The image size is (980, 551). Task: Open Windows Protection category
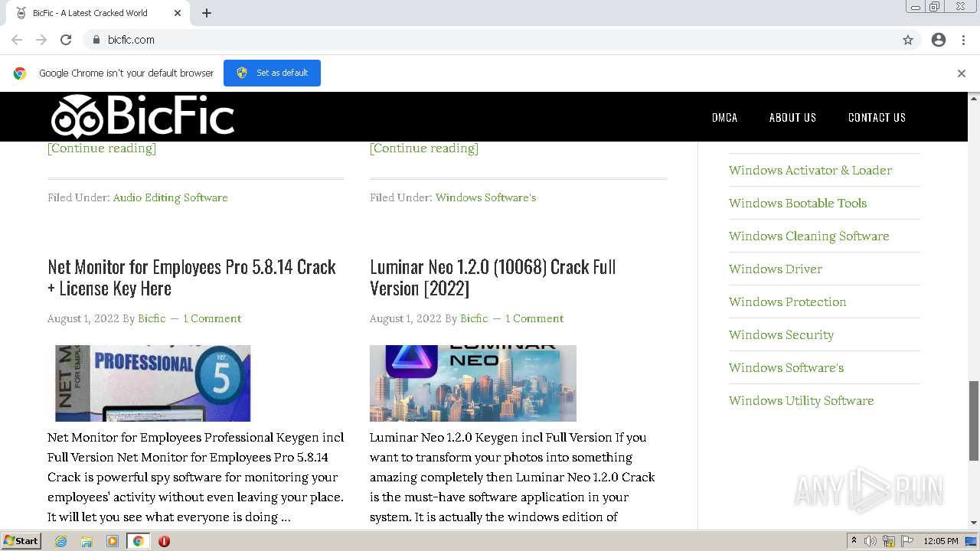pos(787,302)
